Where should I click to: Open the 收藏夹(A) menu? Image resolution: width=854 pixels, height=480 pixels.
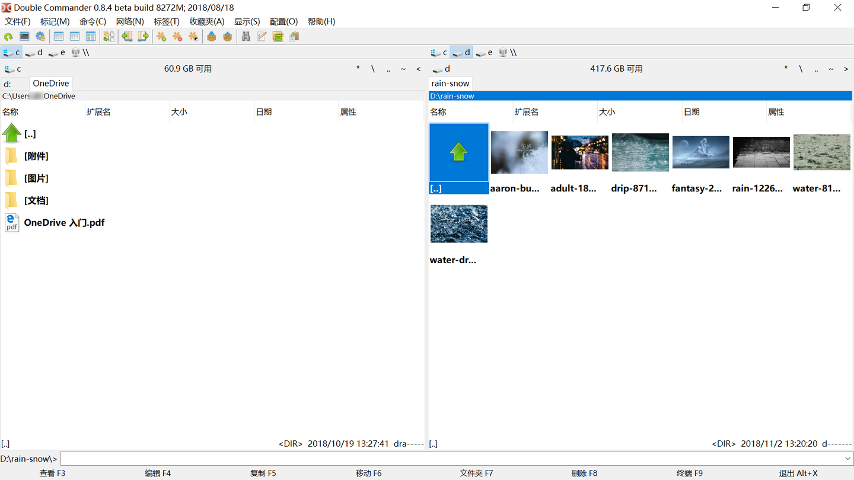pyautogui.click(x=207, y=21)
